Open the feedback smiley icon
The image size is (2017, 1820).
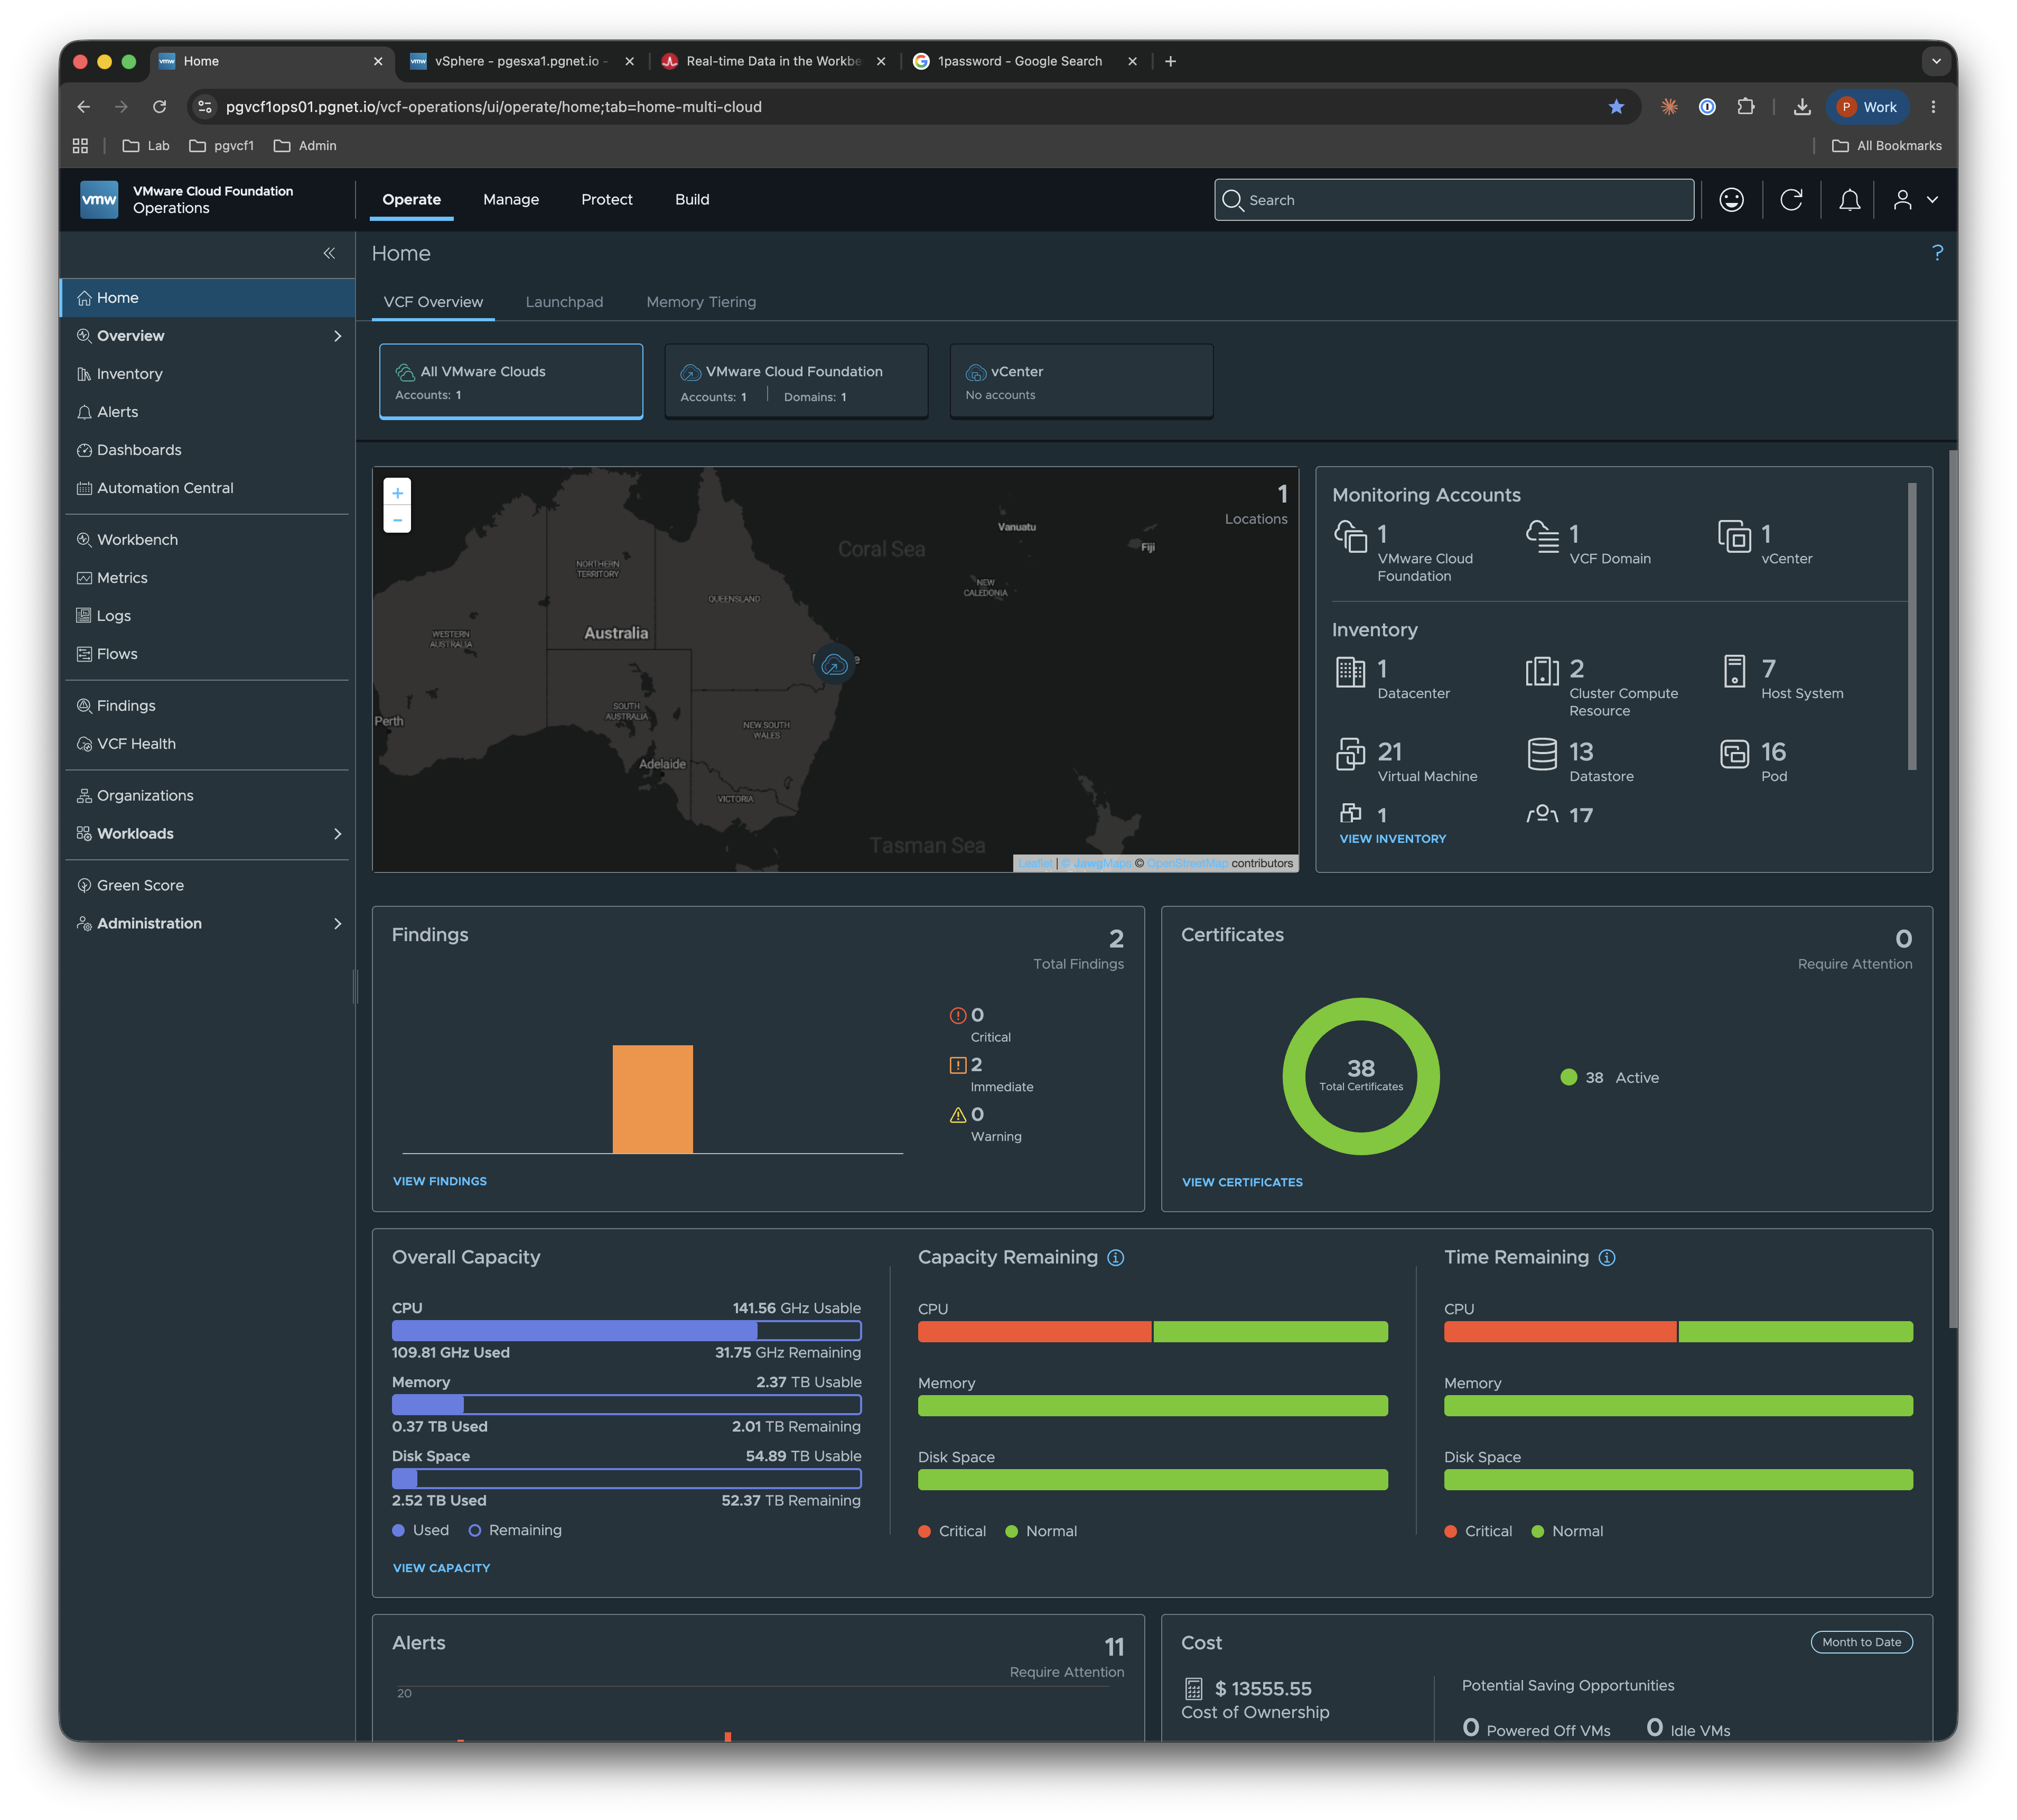point(1731,200)
